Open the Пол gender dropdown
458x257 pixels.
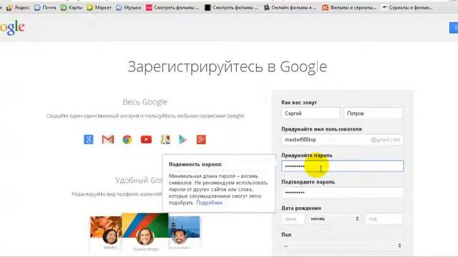342,246
